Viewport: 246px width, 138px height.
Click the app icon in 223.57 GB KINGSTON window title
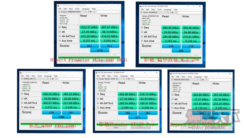(171, 74)
